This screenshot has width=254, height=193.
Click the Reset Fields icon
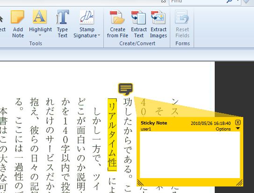[182, 17]
